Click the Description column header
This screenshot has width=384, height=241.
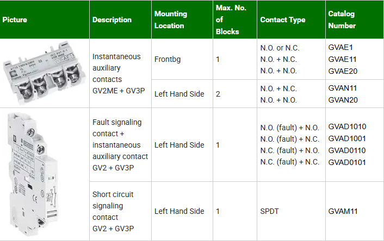click(112, 20)
